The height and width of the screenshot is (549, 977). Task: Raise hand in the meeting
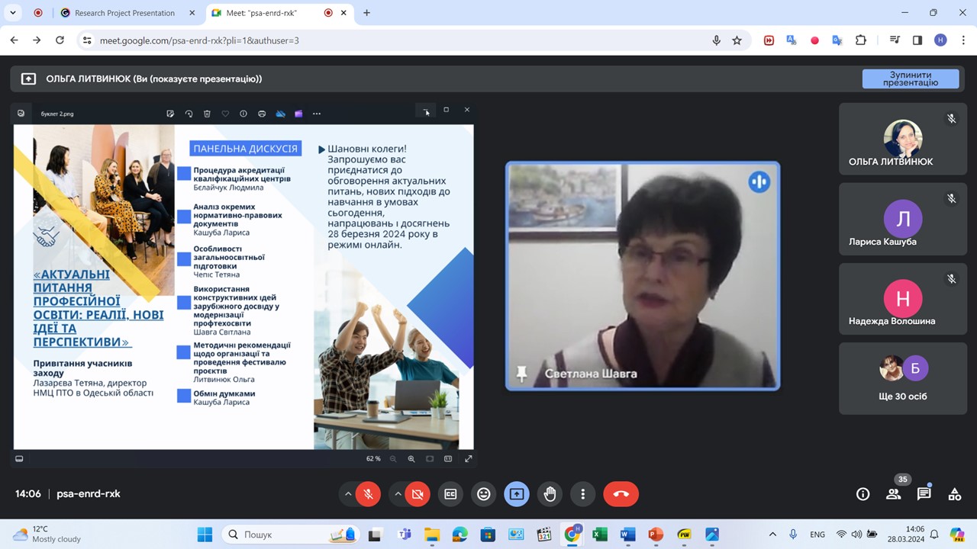[550, 494]
